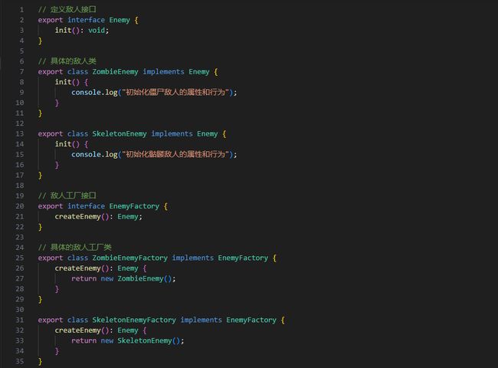Click line number 31 in the gutter
498x368 pixels.
(20, 320)
